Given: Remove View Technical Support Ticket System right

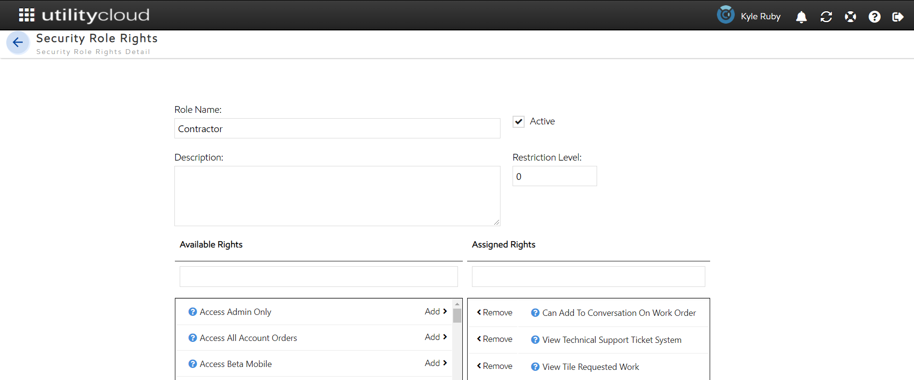Looking at the screenshot, I should tap(495, 339).
